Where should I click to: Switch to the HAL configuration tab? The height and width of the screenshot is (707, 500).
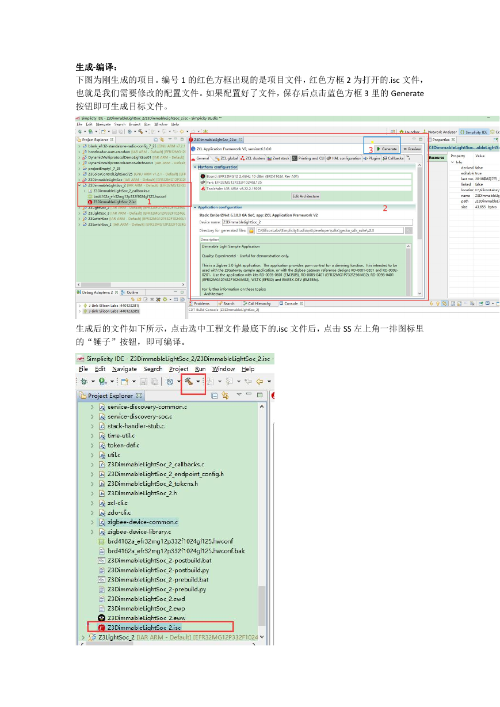click(x=343, y=158)
